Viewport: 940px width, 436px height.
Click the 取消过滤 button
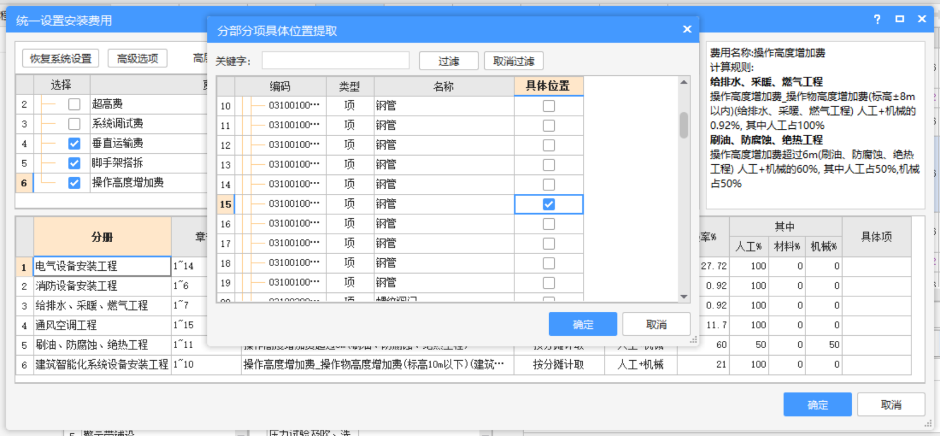(x=513, y=61)
